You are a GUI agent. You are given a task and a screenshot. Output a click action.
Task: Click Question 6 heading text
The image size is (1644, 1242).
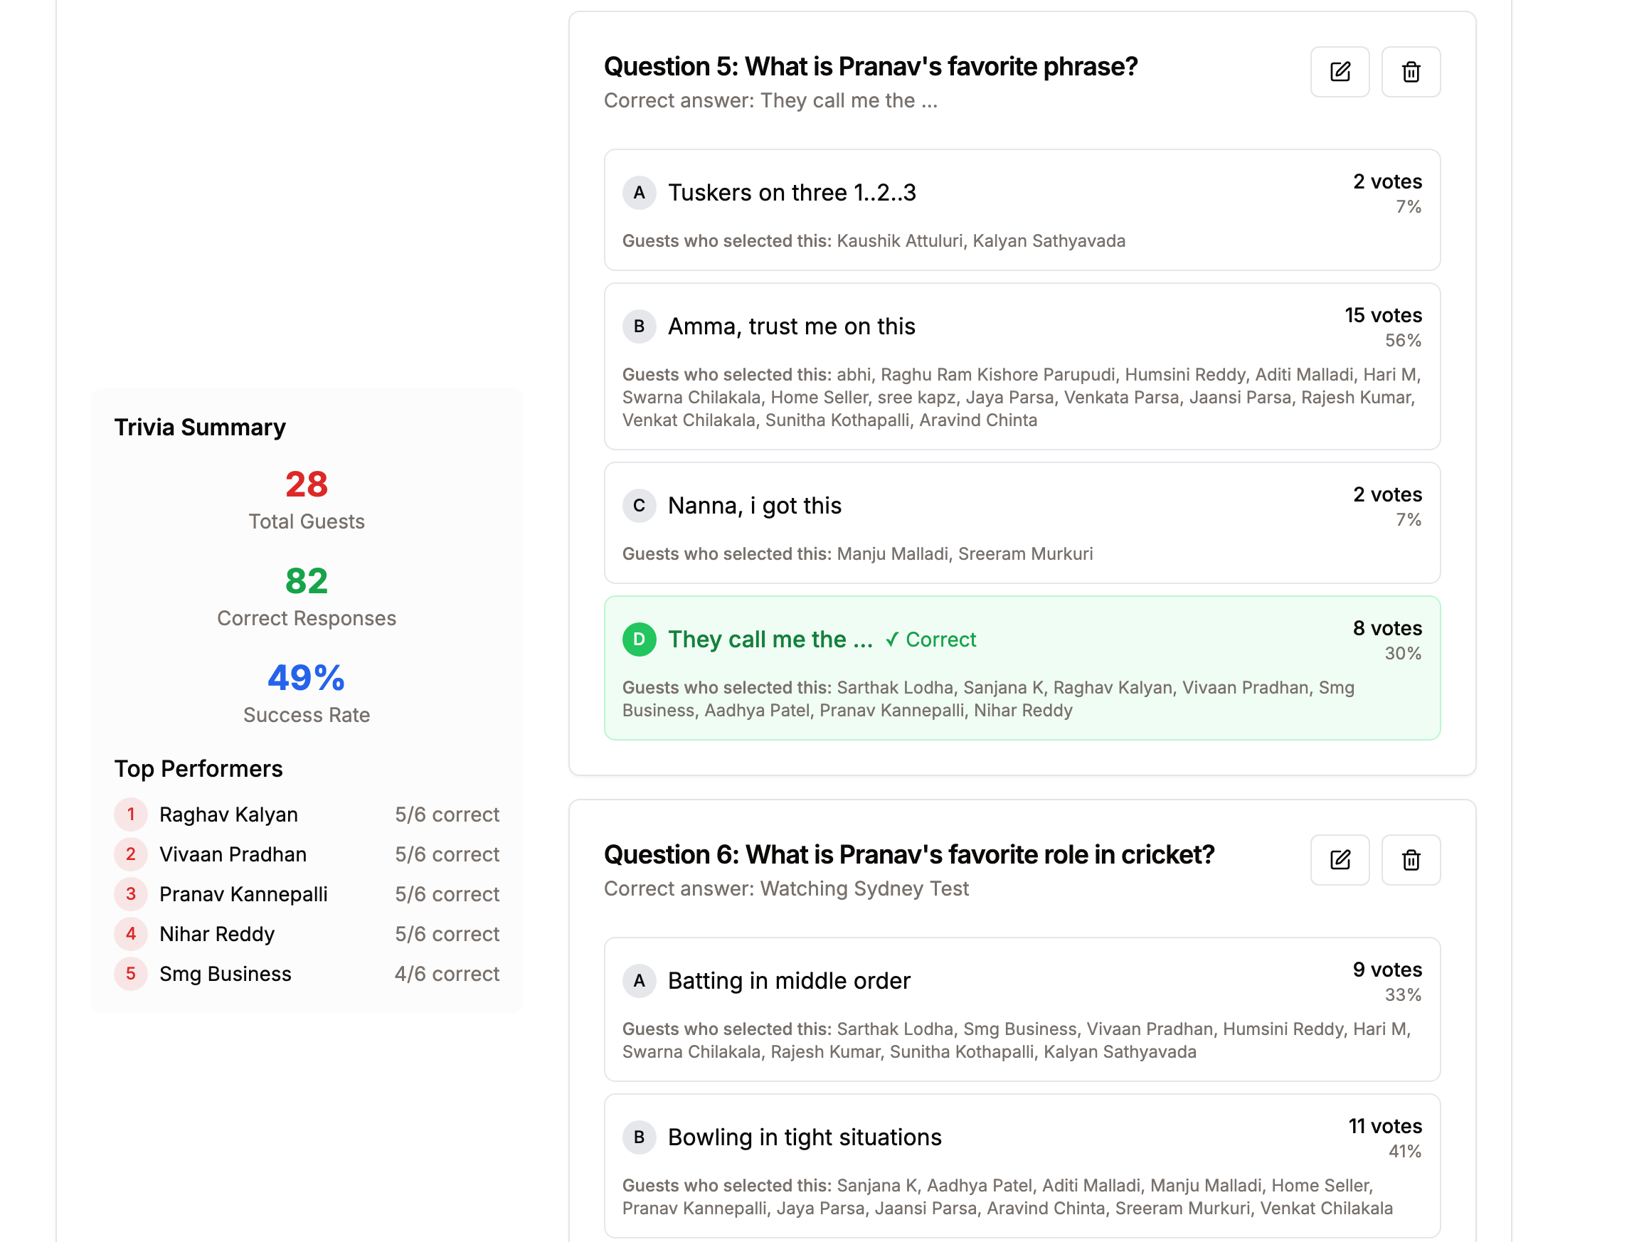908,855
